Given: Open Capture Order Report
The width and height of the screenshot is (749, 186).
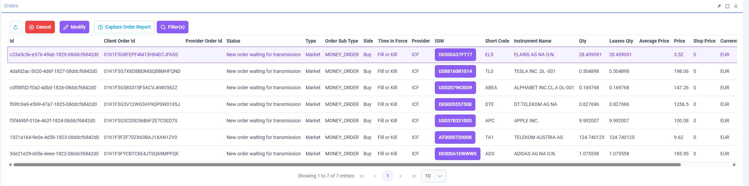Looking at the screenshot, I should point(124,27).
